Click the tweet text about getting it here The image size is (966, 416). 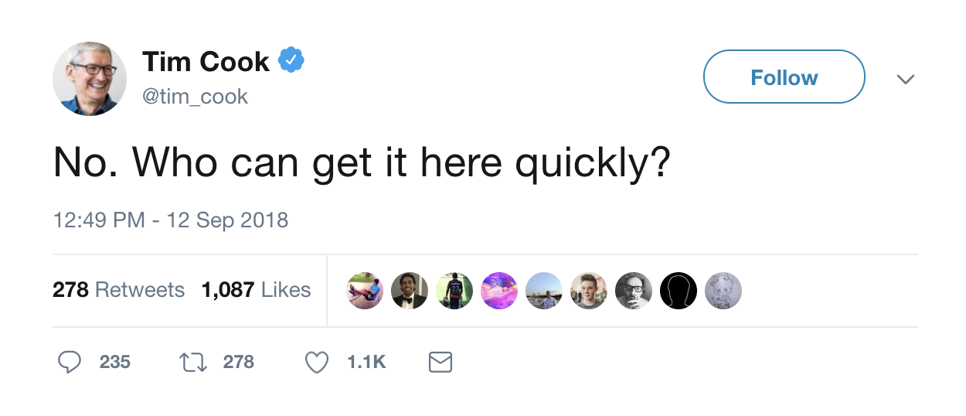click(362, 164)
